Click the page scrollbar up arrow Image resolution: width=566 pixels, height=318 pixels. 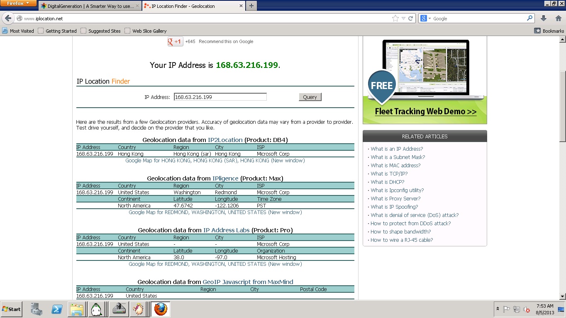[x=563, y=40]
